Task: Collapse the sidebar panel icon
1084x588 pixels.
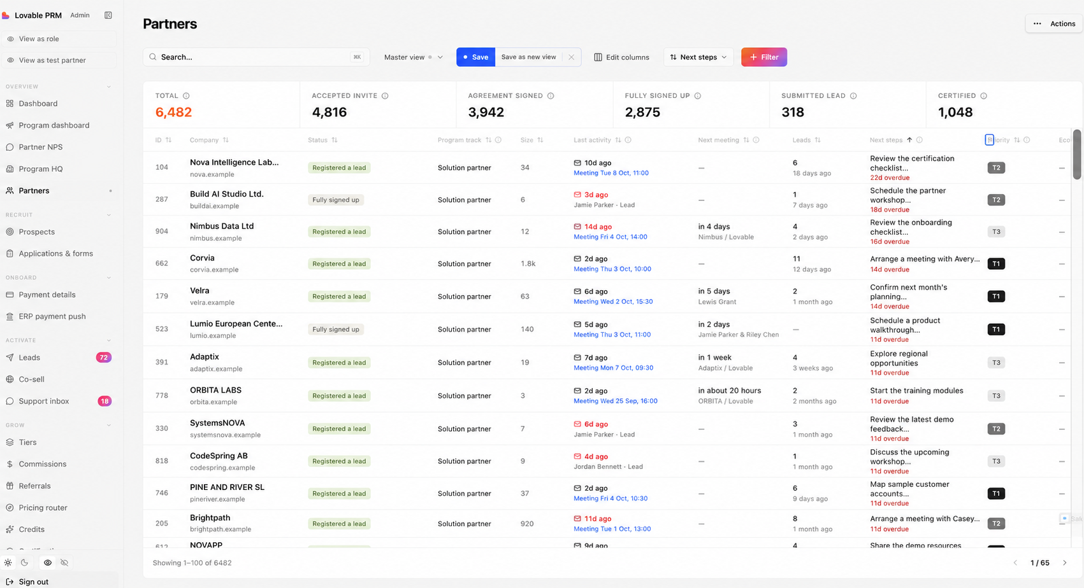Action: click(x=108, y=15)
